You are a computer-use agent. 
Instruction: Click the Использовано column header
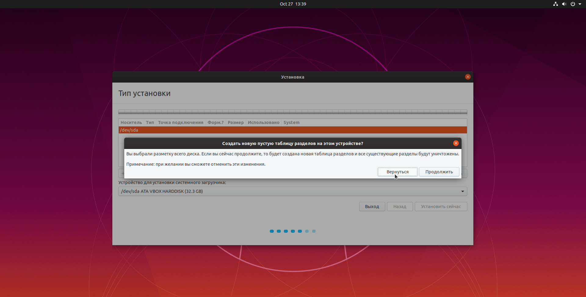point(264,122)
